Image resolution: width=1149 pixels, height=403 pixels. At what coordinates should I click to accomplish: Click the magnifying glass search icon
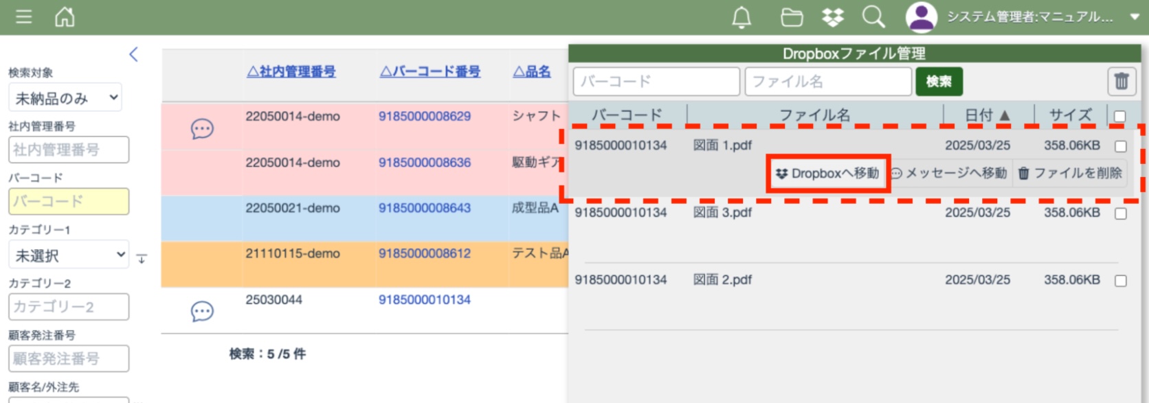pyautogui.click(x=873, y=17)
